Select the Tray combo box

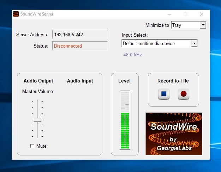[189, 25]
